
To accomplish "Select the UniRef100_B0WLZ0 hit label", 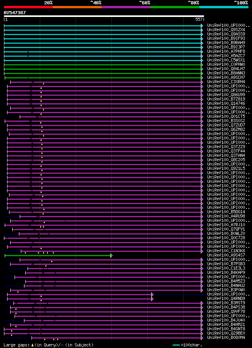I will pos(226,234).
